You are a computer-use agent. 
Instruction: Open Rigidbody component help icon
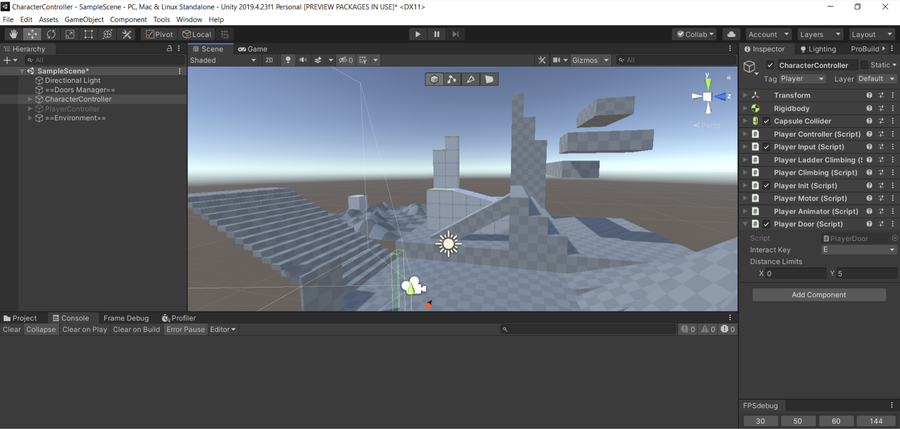coord(869,108)
